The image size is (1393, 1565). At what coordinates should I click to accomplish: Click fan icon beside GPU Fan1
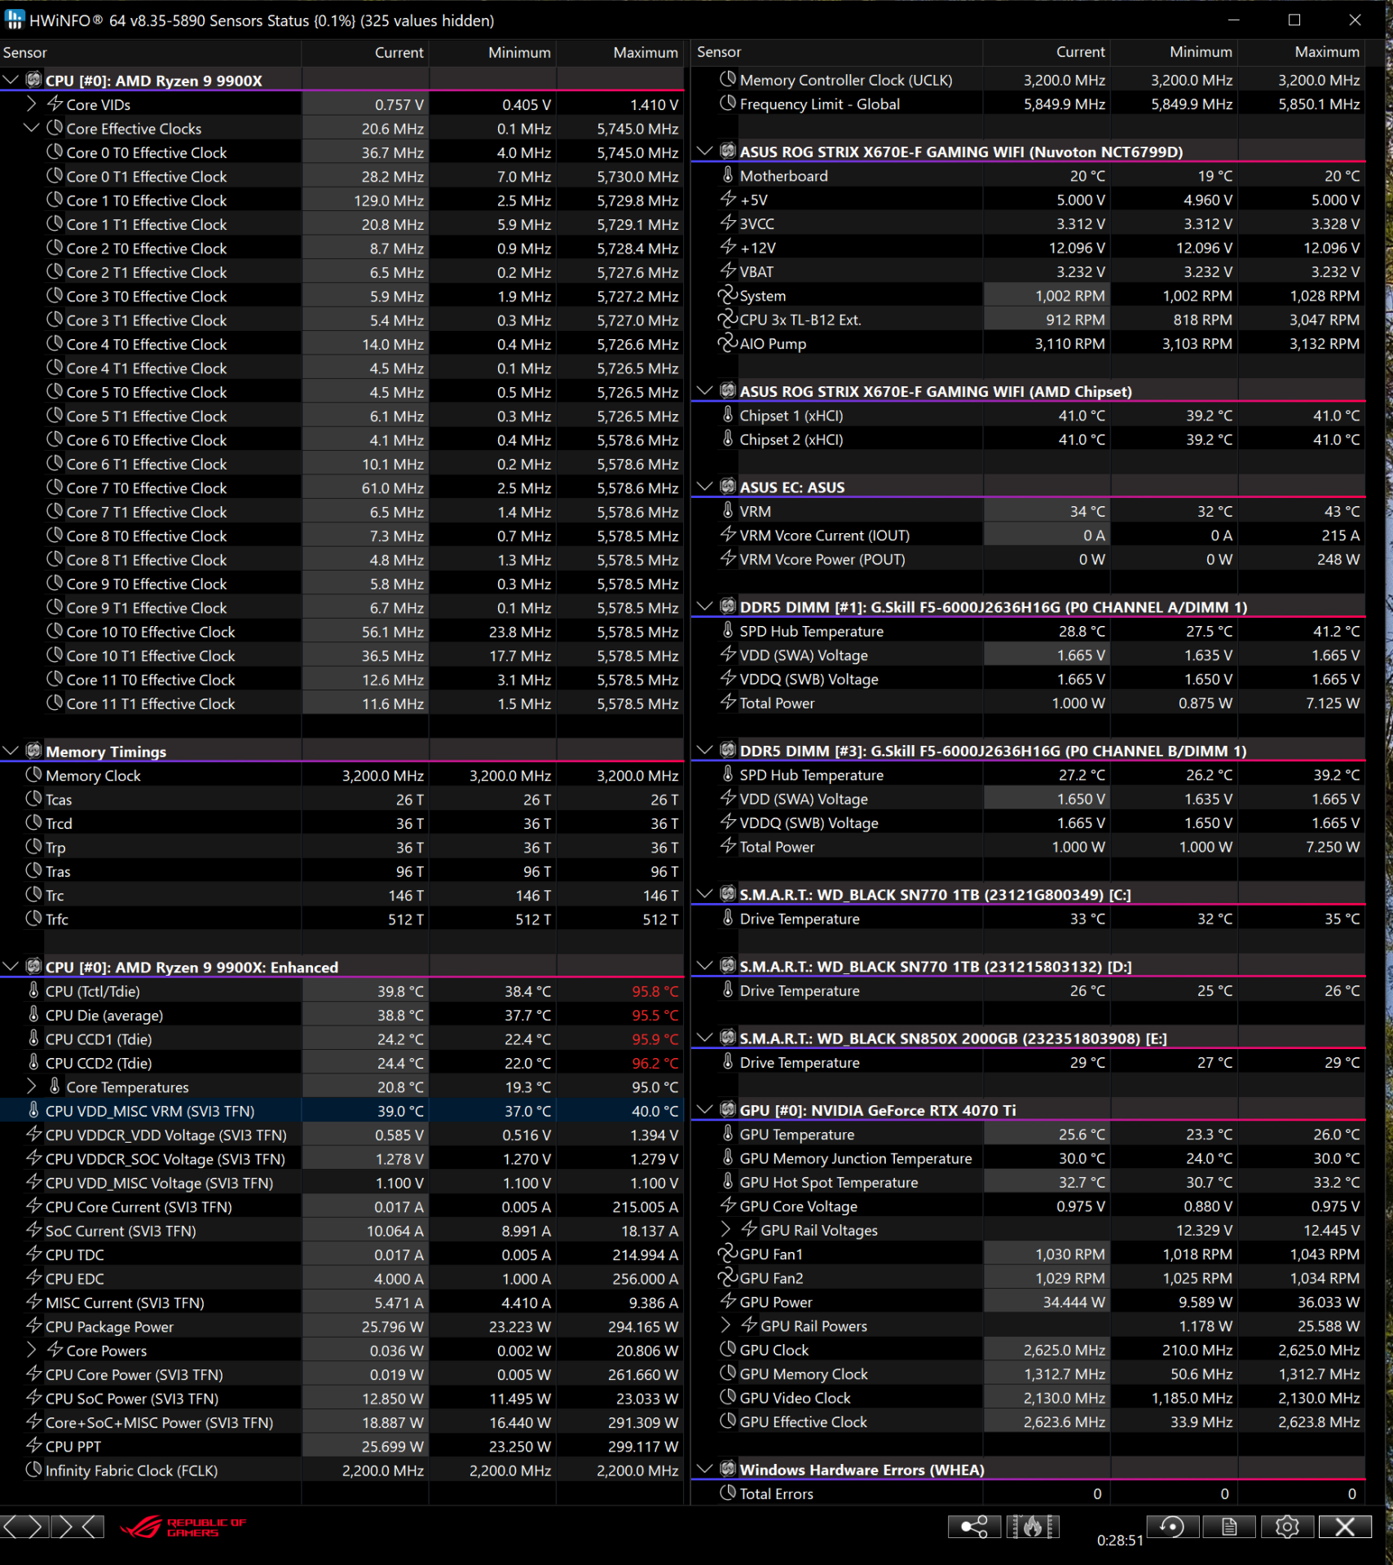click(727, 1254)
